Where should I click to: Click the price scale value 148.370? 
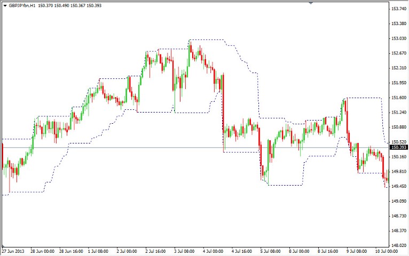pos(399,231)
